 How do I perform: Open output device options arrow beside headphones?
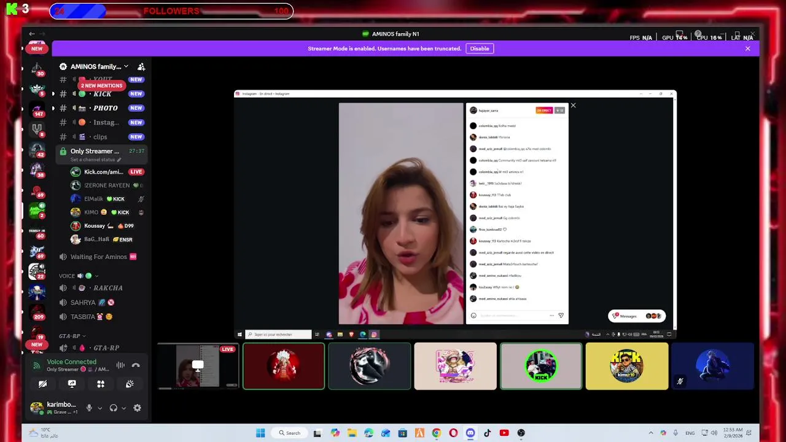point(123,408)
